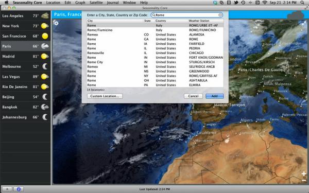Select the Romeoville IL CHICAGO result
Viewport: 309px width, 193px height.
(x=155, y=53)
